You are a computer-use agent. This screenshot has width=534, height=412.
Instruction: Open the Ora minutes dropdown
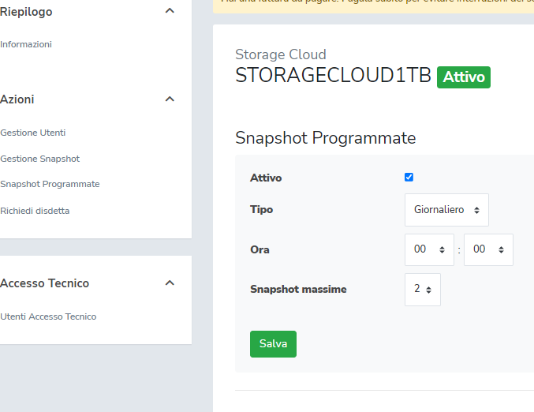(x=488, y=249)
